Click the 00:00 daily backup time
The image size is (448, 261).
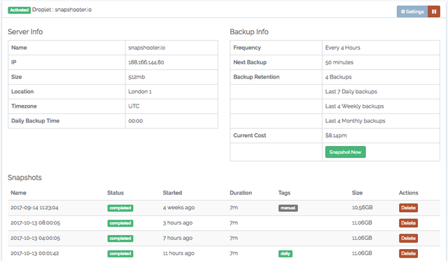135,121
